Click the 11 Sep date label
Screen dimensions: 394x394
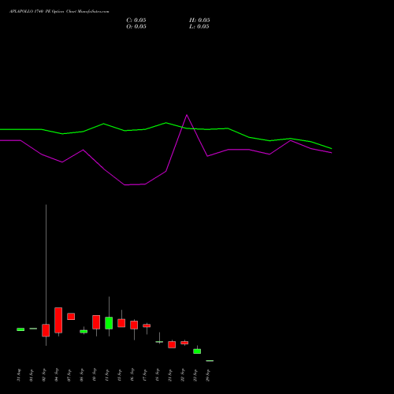pos(107,375)
